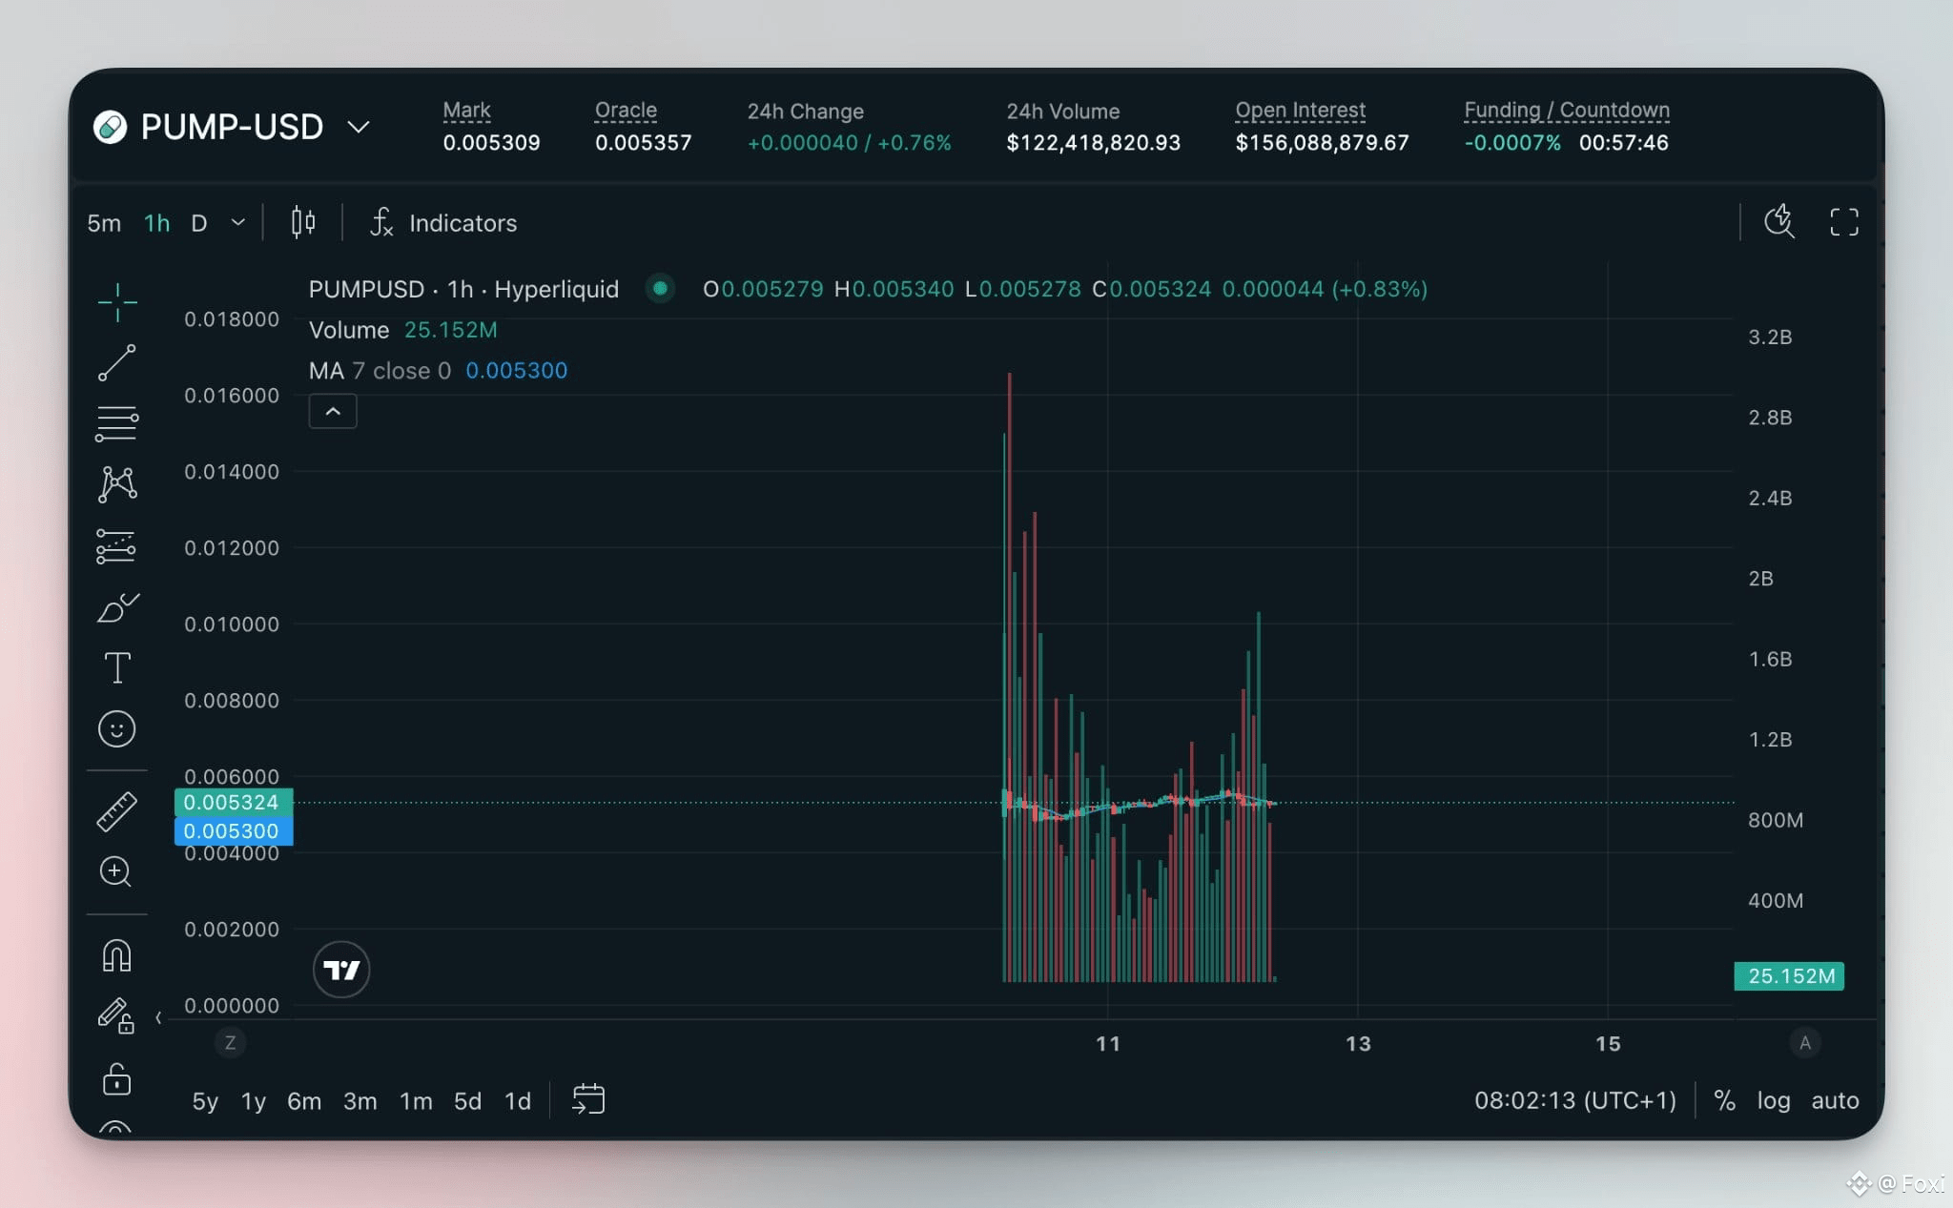Toggle log scale on price axis
Screen dimensions: 1953x1208
pyautogui.click(x=1774, y=1100)
